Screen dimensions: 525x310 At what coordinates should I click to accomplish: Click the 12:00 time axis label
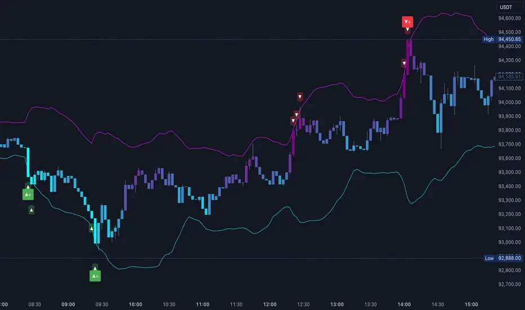coord(270,303)
